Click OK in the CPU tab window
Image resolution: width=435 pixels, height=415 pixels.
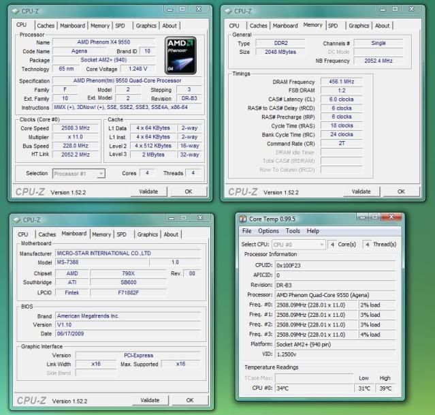[x=189, y=191]
